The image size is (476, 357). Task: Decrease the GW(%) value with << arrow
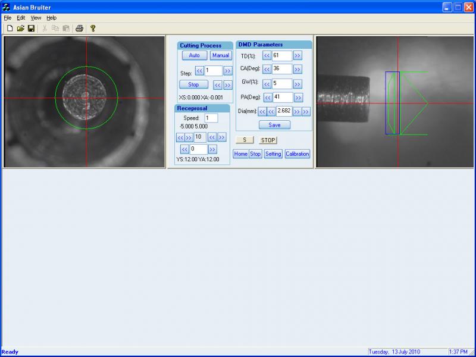pos(267,83)
